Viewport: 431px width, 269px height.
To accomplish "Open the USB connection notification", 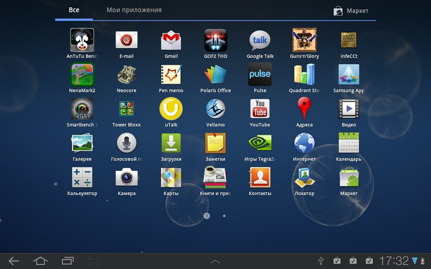I will (x=321, y=261).
